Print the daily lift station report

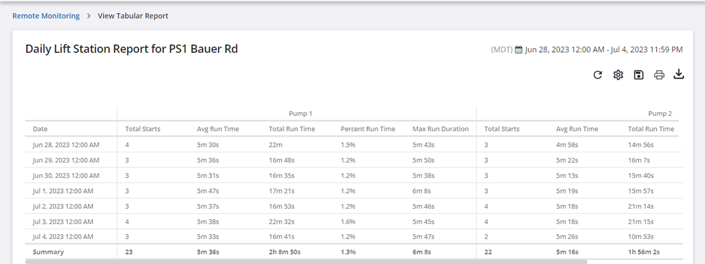659,75
